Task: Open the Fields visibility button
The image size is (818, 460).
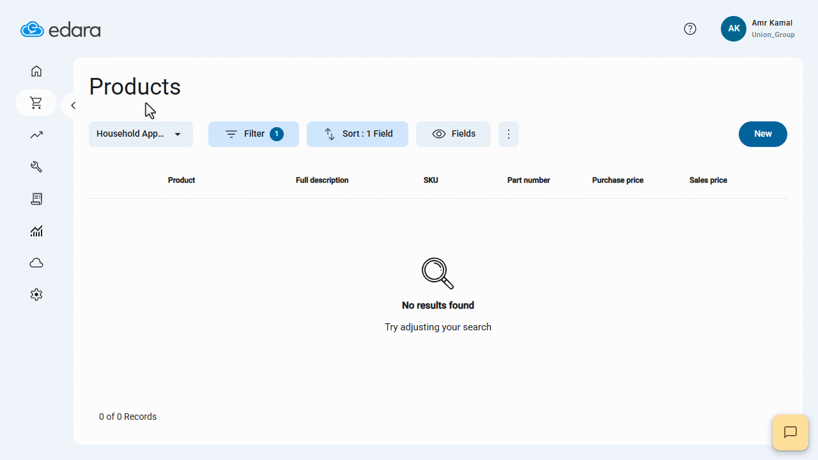Action: tap(453, 134)
